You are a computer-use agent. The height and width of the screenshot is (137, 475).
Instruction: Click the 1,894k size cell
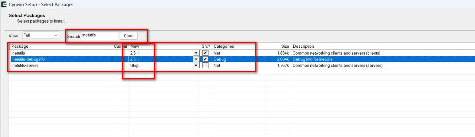click(283, 53)
